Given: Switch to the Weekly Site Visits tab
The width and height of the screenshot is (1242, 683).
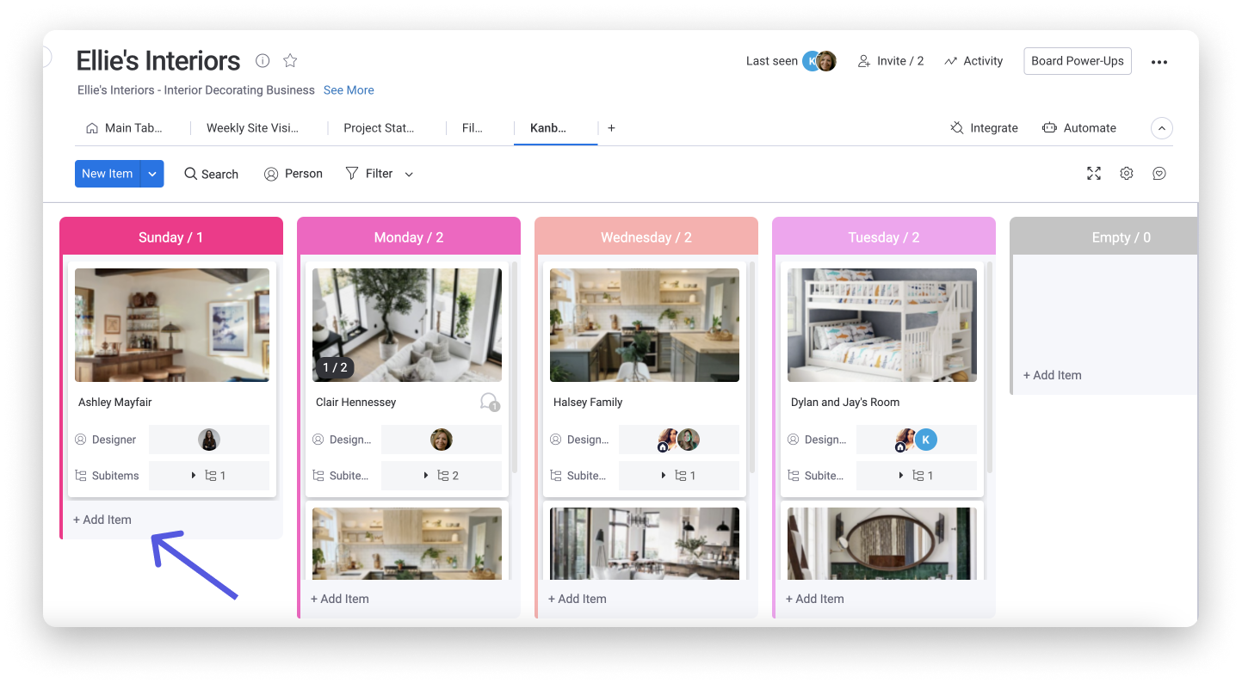Looking at the screenshot, I should click(252, 128).
